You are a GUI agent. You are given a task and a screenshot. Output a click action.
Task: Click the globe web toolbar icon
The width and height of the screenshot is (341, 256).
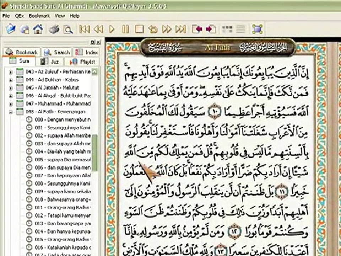(x=25, y=29)
